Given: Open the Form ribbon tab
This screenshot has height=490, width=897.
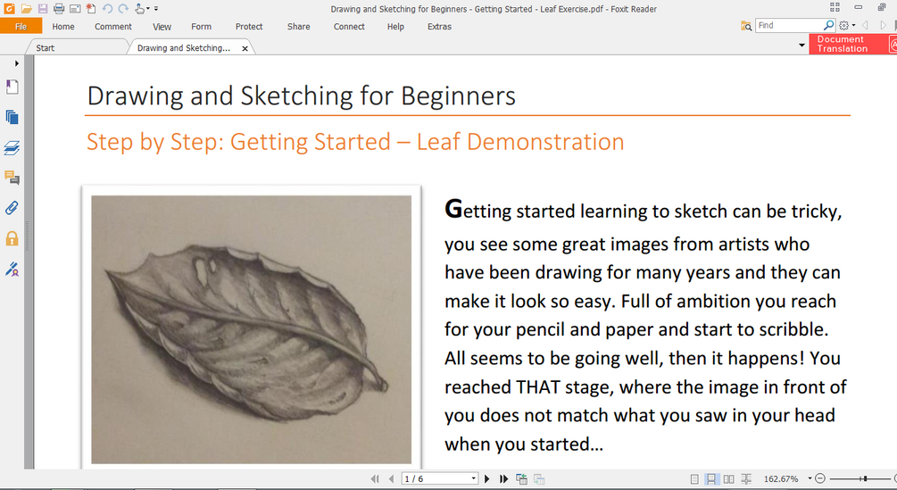Looking at the screenshot, I should (202, 26).
